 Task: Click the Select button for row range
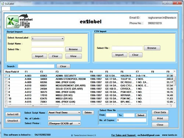point(141,115)
